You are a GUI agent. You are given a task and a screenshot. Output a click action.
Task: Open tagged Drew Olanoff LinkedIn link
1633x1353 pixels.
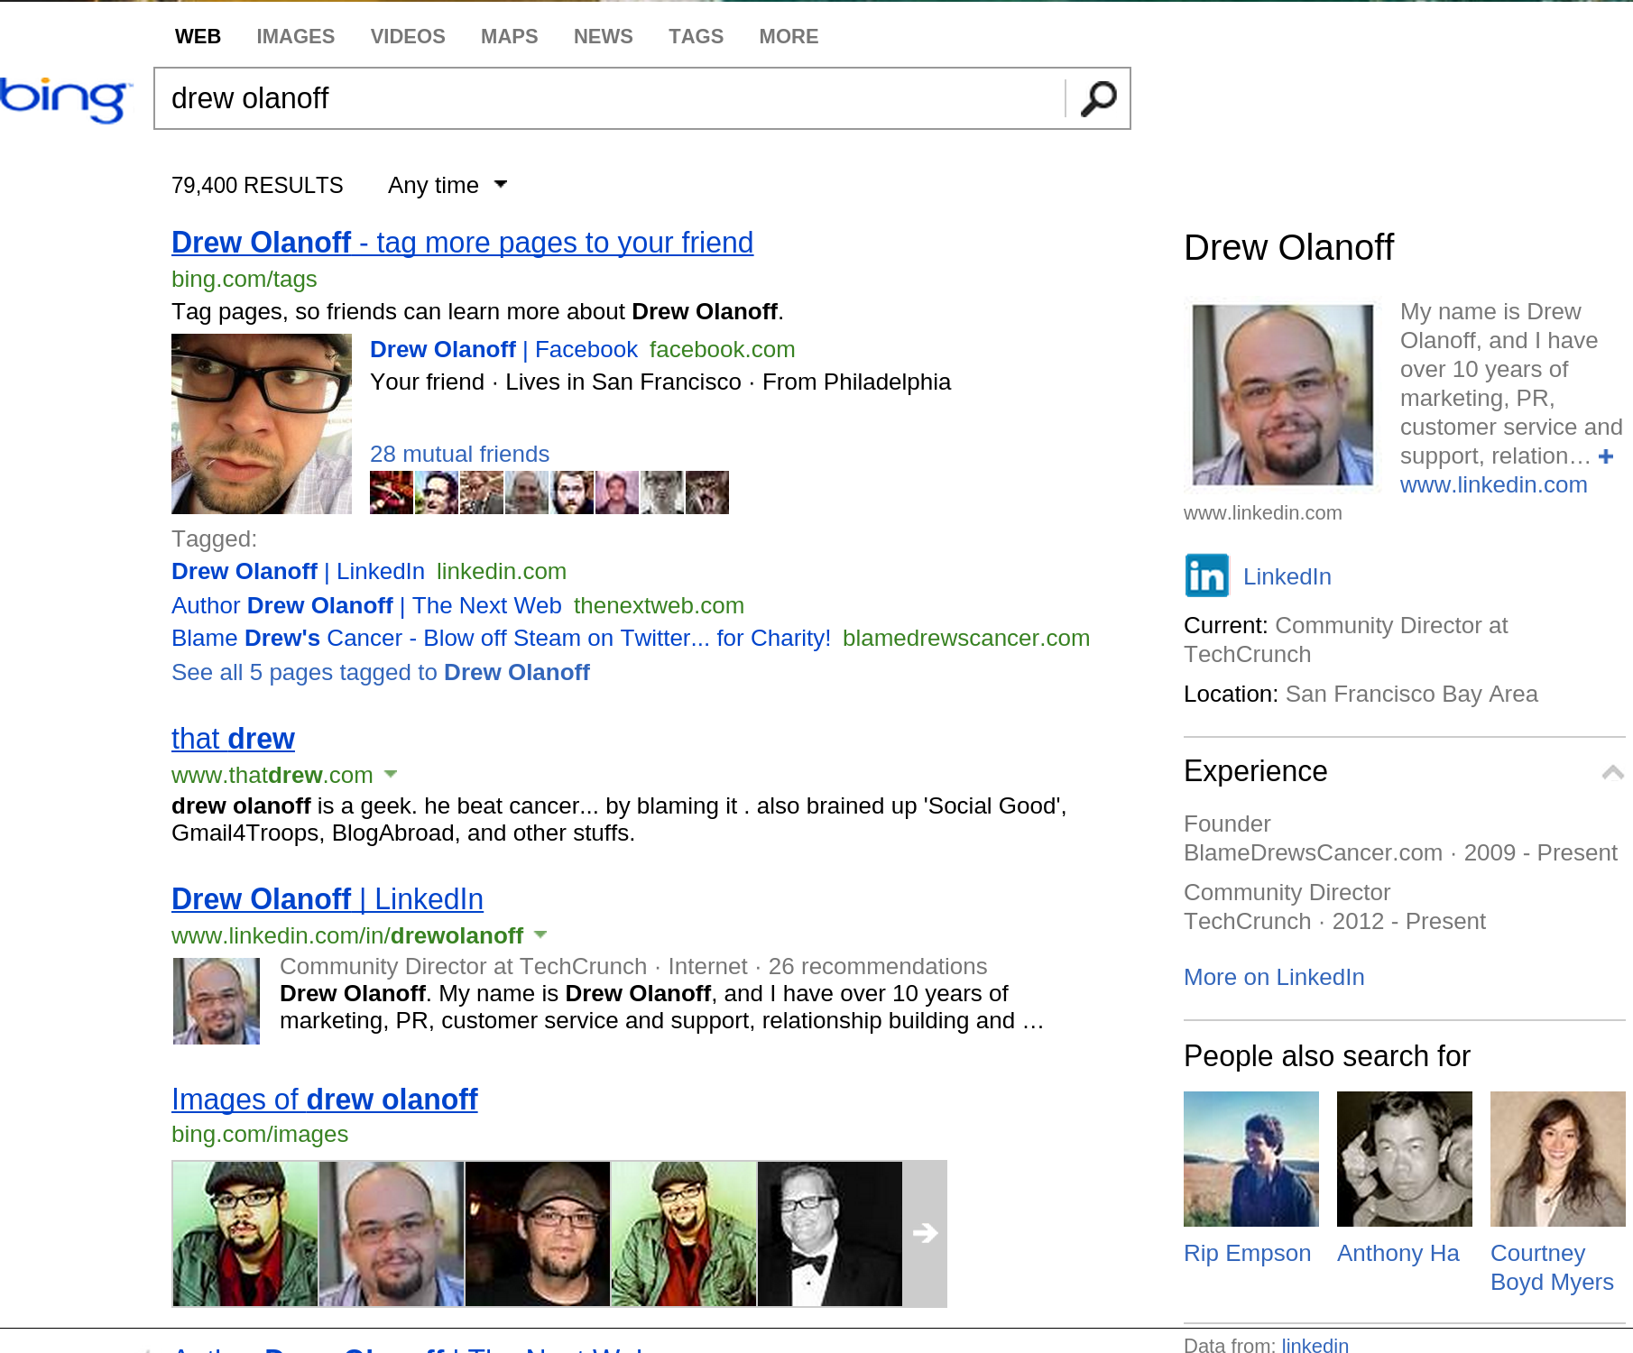pyautogui.click(x=298, y=571)
